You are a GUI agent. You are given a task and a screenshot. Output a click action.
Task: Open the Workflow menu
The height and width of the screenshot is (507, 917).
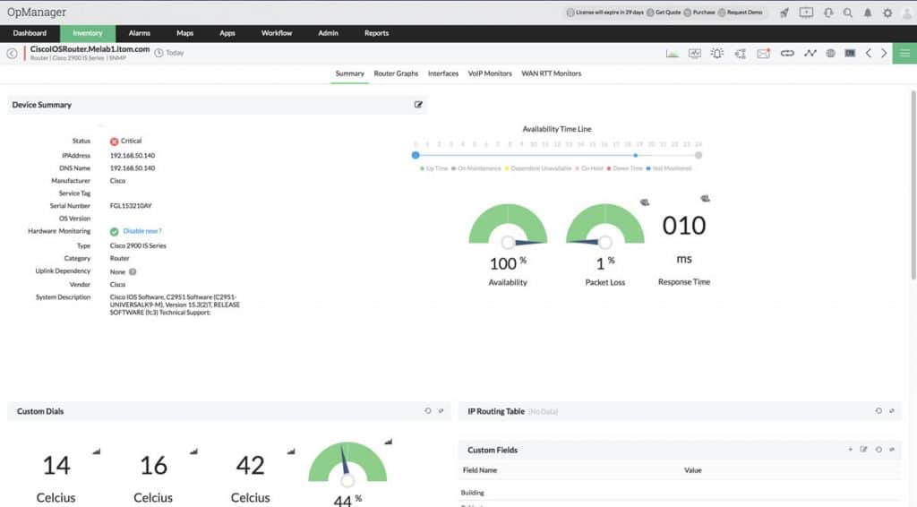[x=277, y=33]
